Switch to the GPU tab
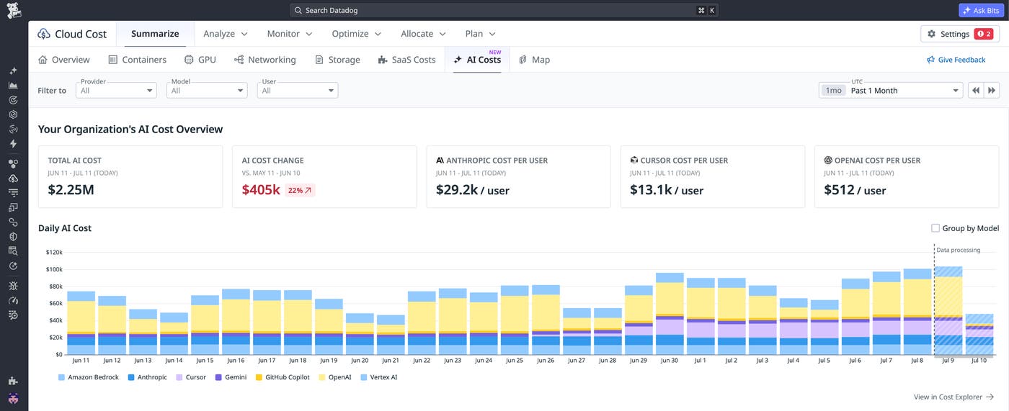This screenshot has width=1009, height=411. click(x=200, y=60)
